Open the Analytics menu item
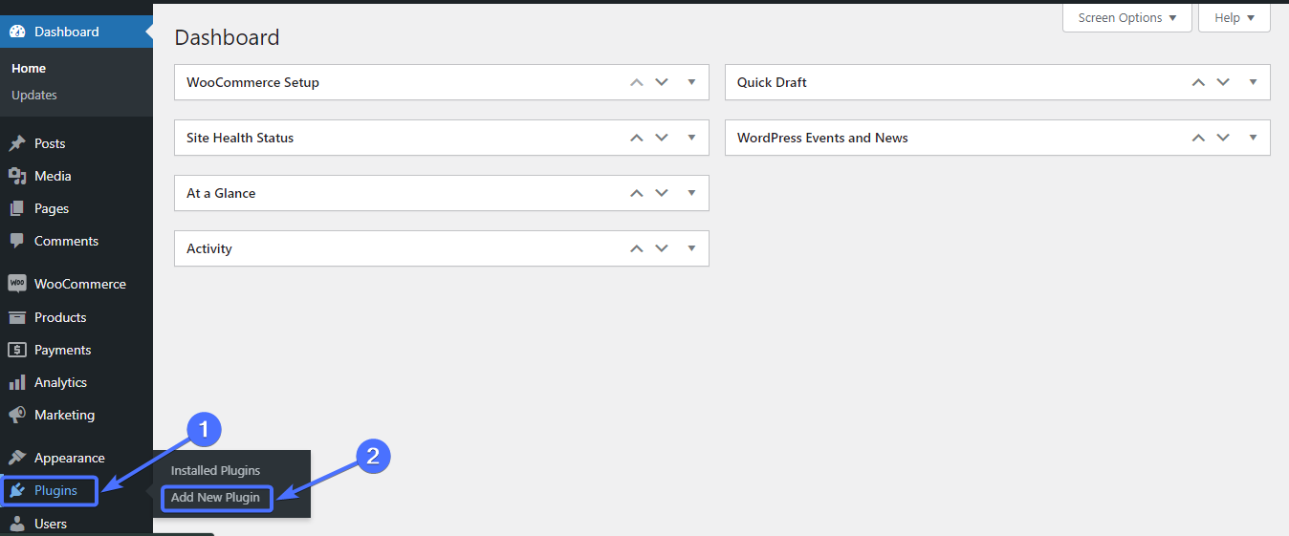This screenshot has height=536, width=1289. (x=76, y=382)
